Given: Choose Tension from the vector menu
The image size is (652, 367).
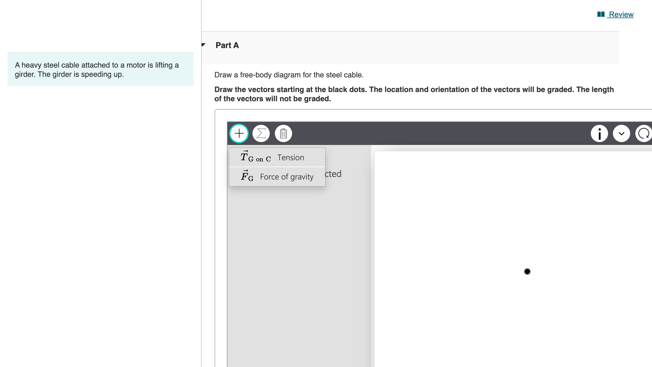Looking at the screenshot, I should pos(291,158).
